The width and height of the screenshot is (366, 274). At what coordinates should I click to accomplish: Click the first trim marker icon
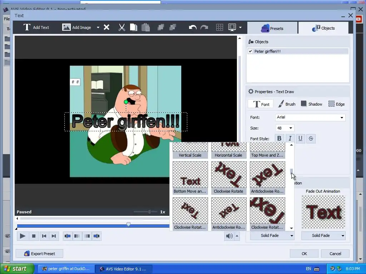68,236
